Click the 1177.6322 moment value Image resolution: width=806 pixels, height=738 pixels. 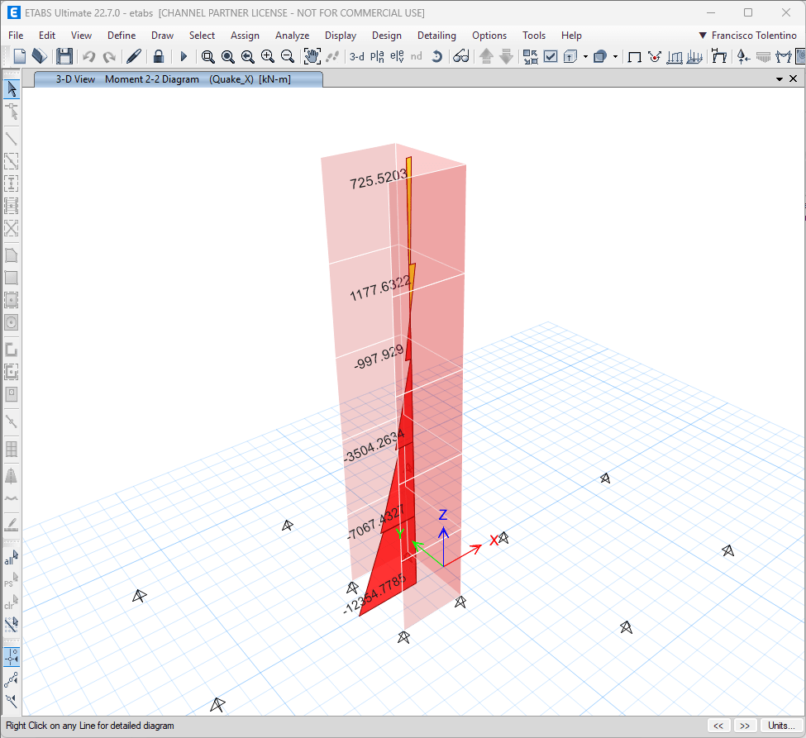380,288
